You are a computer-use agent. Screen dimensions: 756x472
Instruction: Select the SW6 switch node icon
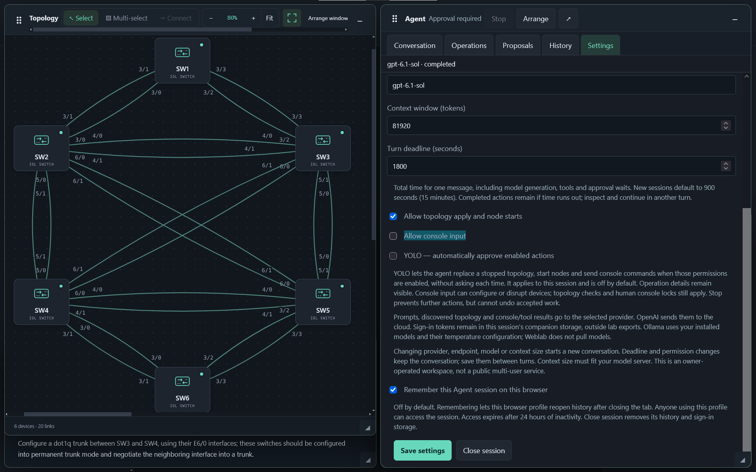182,381
